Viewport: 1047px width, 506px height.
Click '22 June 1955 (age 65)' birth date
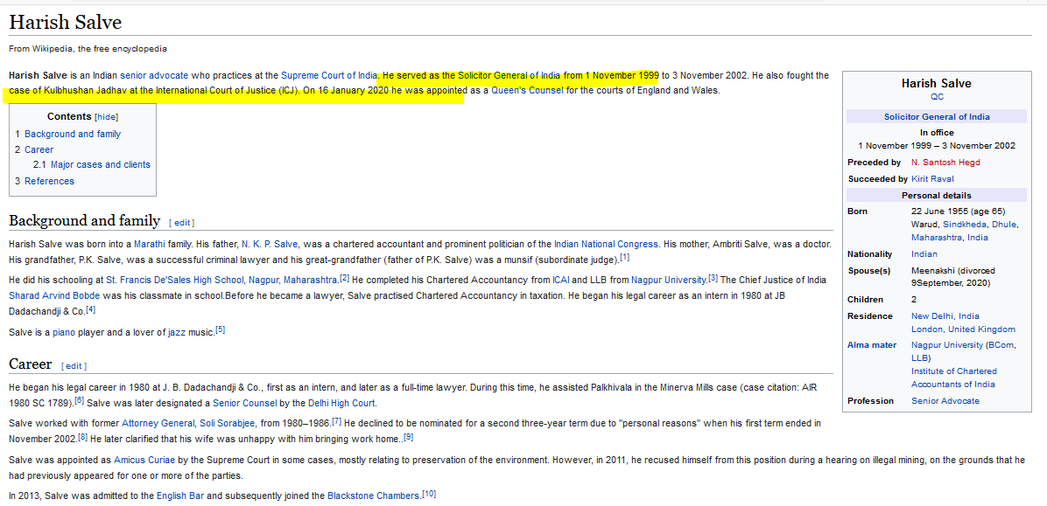(959, 212)
